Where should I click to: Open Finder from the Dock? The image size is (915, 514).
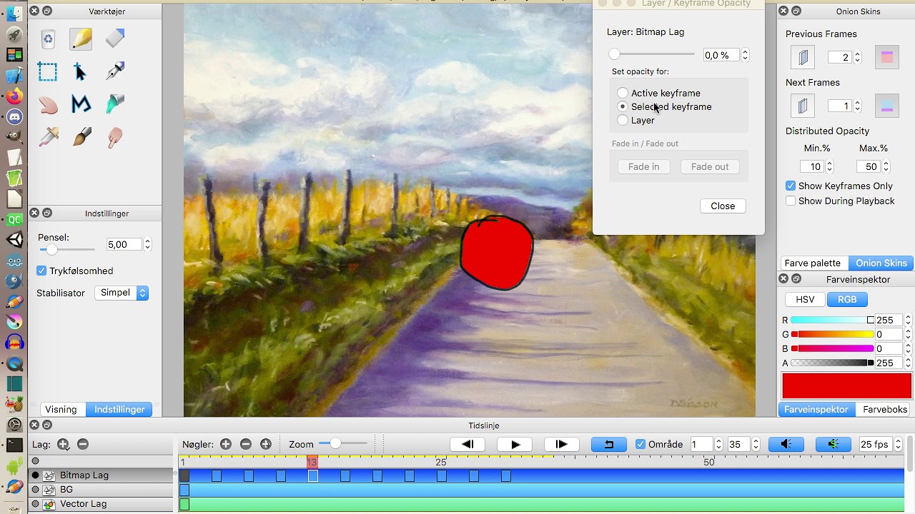pos(14,14)
